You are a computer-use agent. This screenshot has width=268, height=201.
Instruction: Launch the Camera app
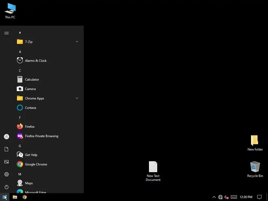pyautogui.click(x=48, y=89)
